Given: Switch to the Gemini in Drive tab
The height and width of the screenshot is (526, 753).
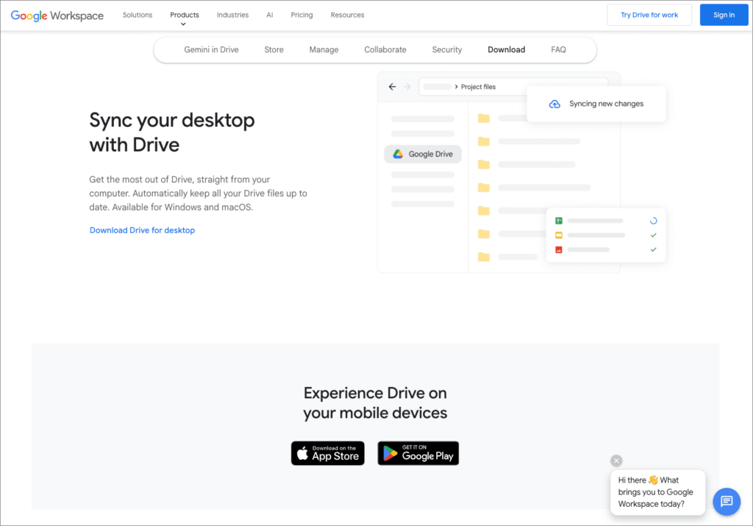Looking at the screenshot, I should click(x=211, y=49).
